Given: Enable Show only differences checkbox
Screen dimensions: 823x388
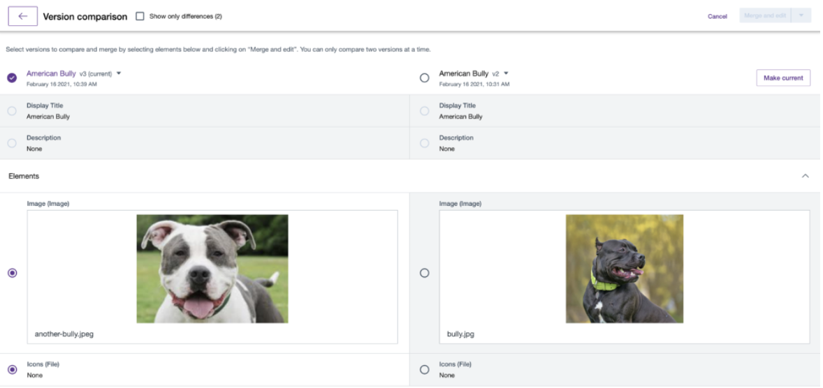Looking at the screenshot, I should [x=140, y=16].
